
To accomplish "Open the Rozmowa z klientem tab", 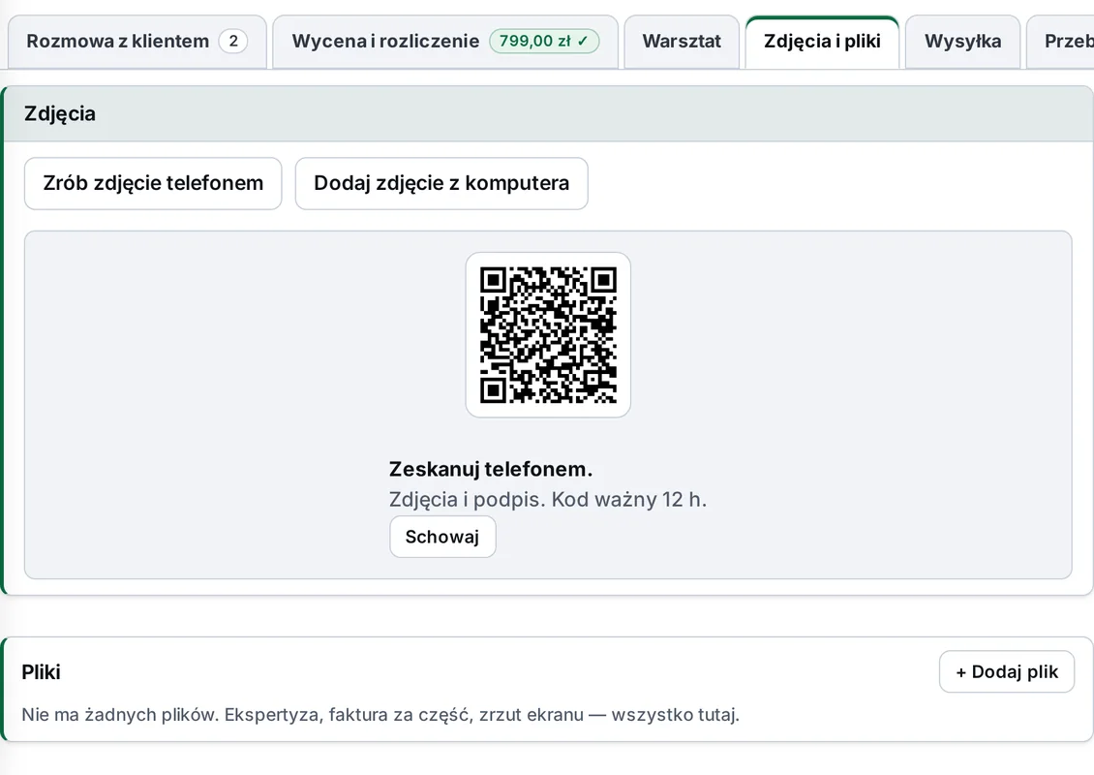I will tap(137, 42).
